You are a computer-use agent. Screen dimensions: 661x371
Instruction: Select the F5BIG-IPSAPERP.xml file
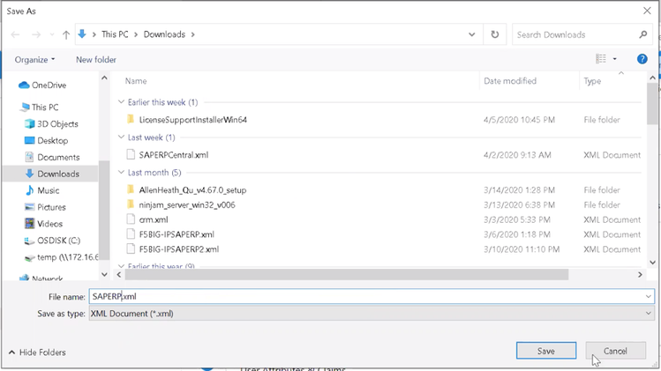point(177,234)
